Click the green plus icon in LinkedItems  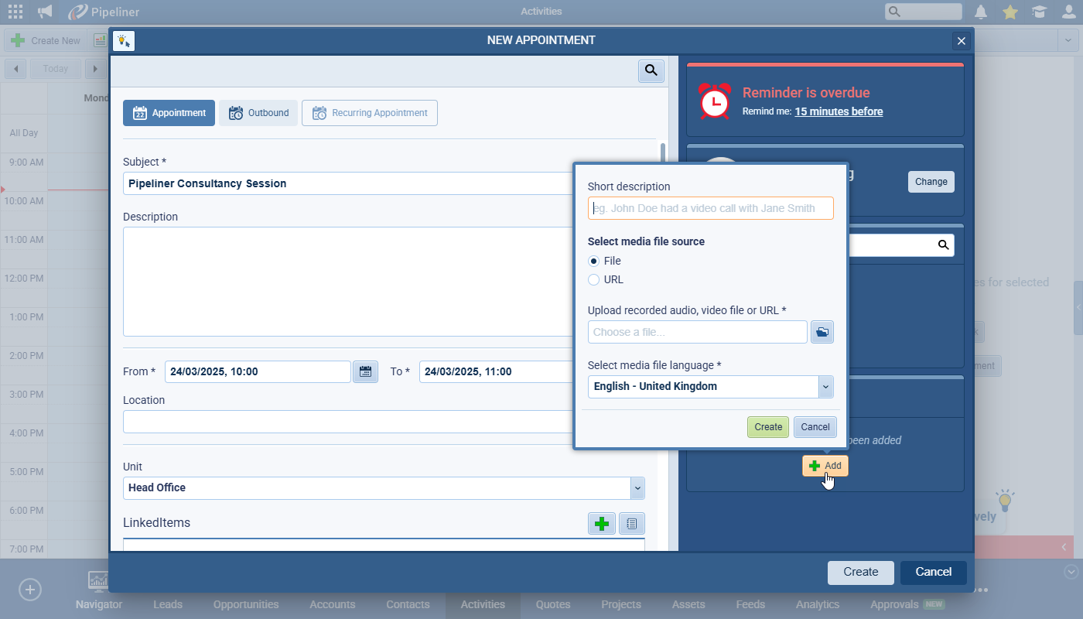pyautogui.click(x=601, y=524)
